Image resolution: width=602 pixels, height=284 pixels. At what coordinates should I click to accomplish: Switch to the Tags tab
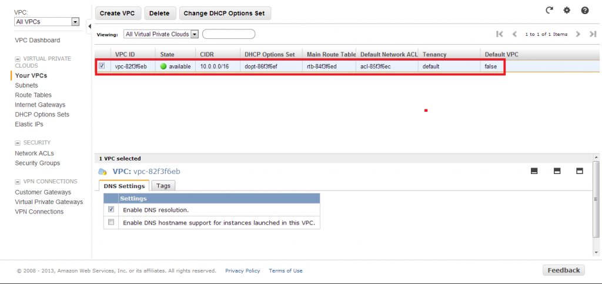click(x=163, y=186)
